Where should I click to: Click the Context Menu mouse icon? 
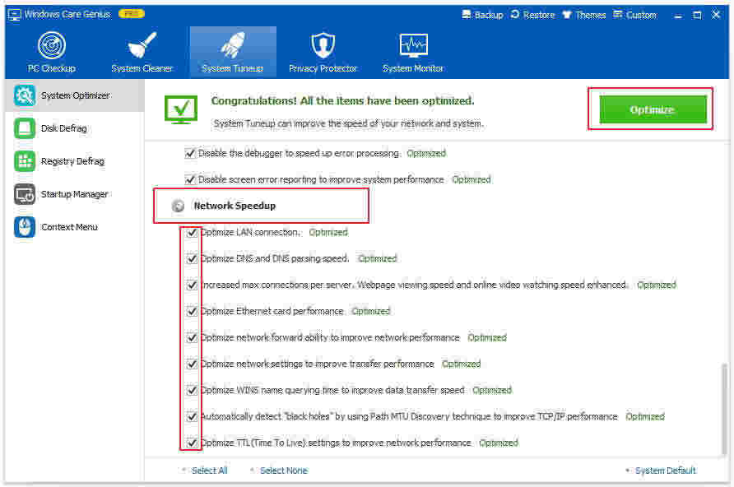click(25, 227)
